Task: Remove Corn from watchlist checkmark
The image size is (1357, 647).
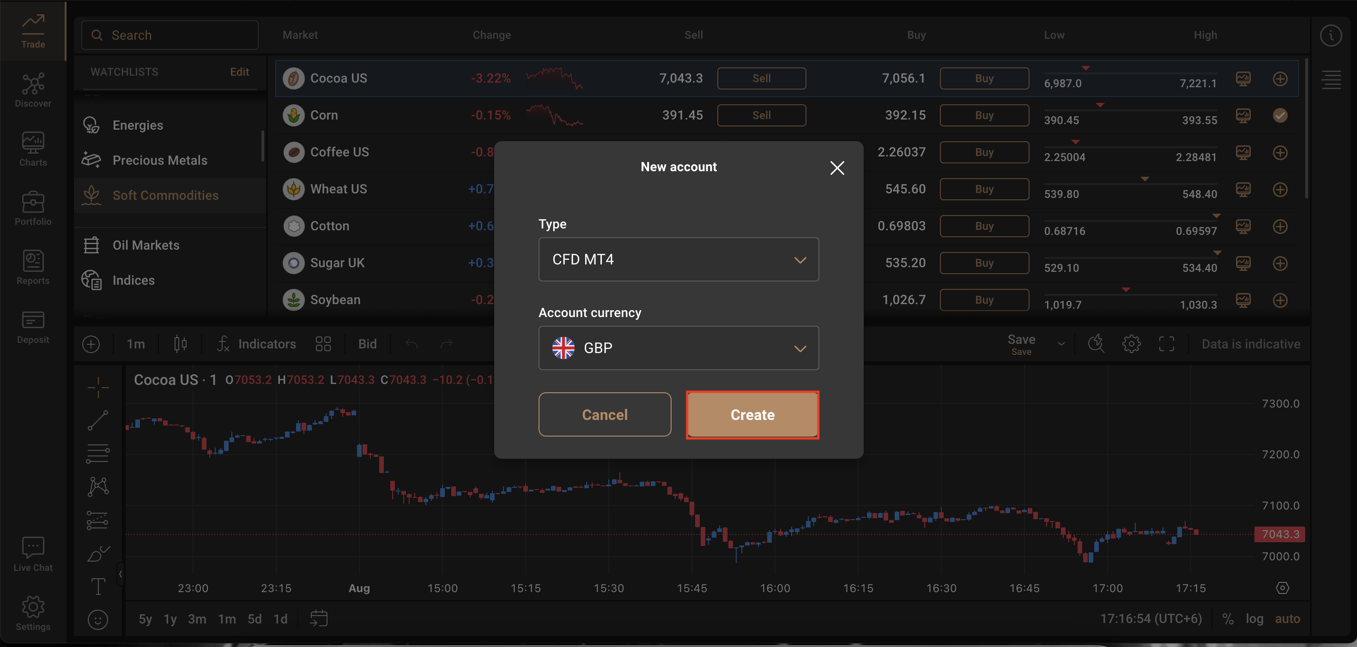Action: point(1280,115)
